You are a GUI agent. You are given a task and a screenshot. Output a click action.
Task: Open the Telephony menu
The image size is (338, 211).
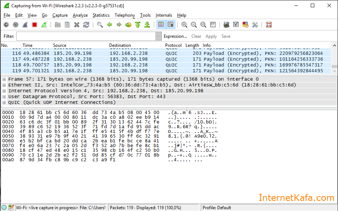[125, 15]
